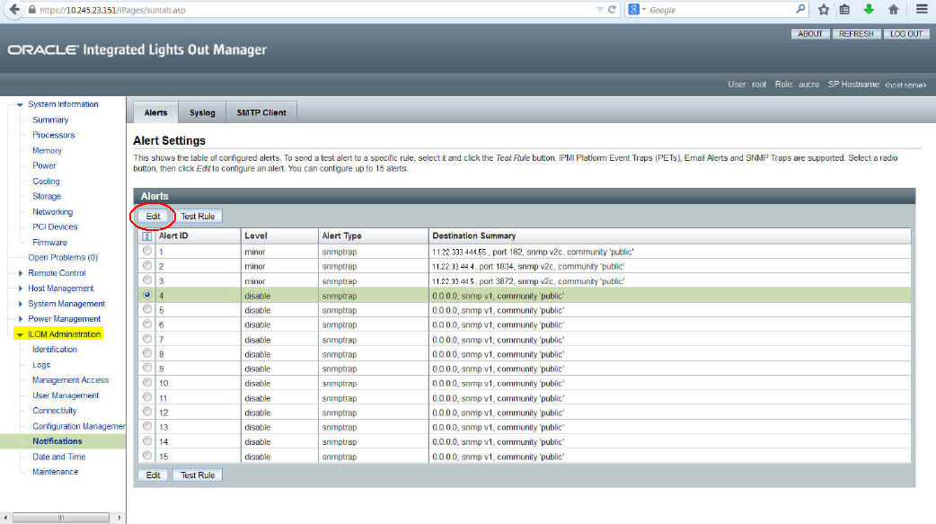Click the sidebar scrollbar right arrow

pos(119,518)
